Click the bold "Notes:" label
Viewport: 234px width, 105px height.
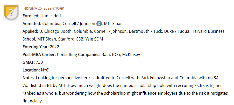click(x=29, y=78)
